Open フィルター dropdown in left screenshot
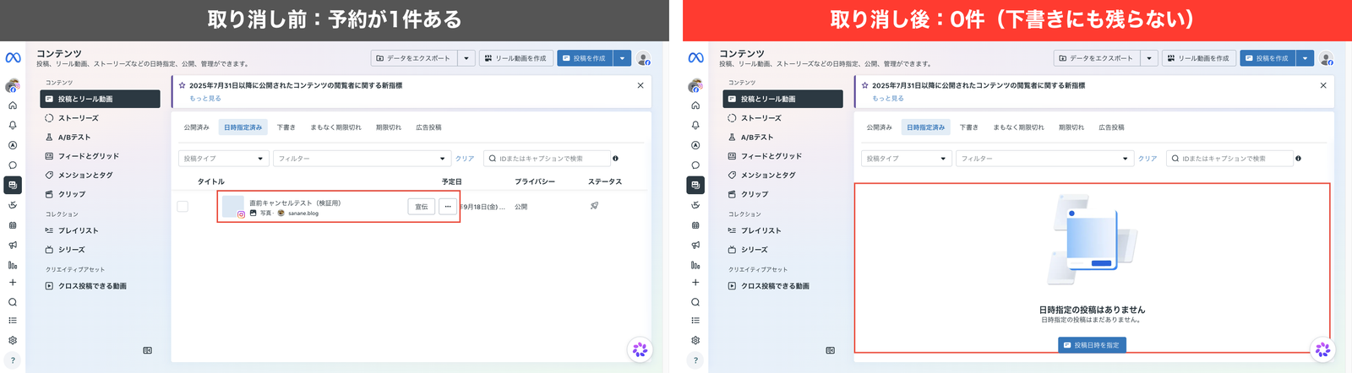The image size is (1352, 373). (x=362, y=159)
